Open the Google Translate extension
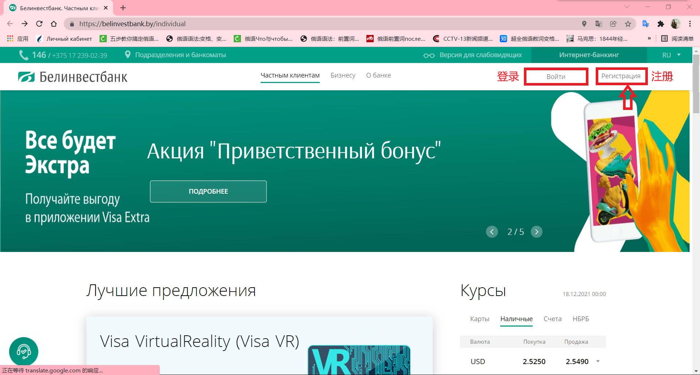This screenshot has width=700, height=375. click(646, 24)
